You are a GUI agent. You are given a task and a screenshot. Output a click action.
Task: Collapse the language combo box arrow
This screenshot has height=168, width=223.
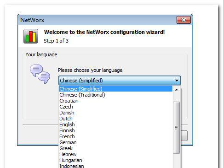(177, 81)
